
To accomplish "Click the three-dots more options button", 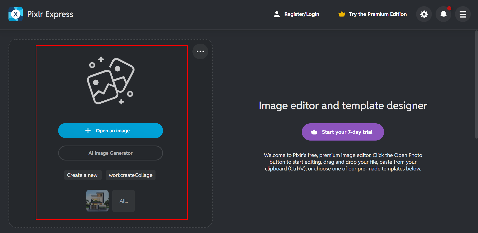I will coord(200,52).
